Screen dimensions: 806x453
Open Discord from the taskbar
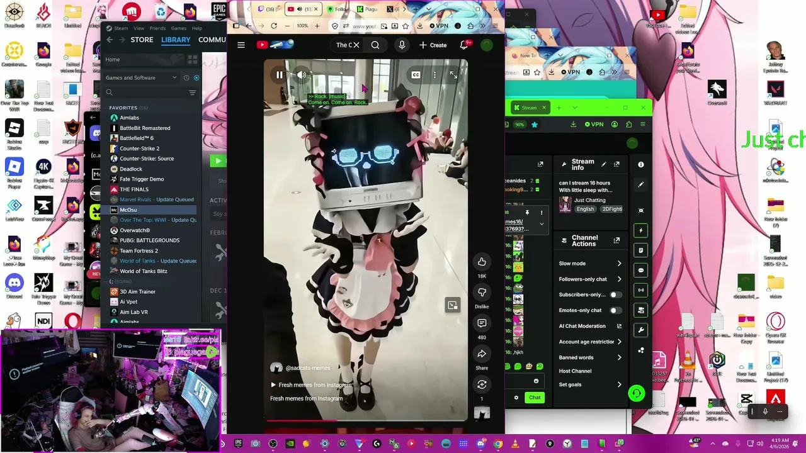coord(480,444)
